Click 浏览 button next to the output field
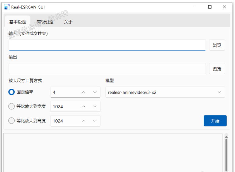This screenshot has width=235, height=172. click(217, 68)
